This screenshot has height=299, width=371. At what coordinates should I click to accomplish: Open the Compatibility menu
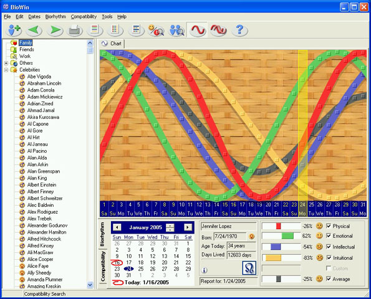pyautogui.click(x=84, y=17)
